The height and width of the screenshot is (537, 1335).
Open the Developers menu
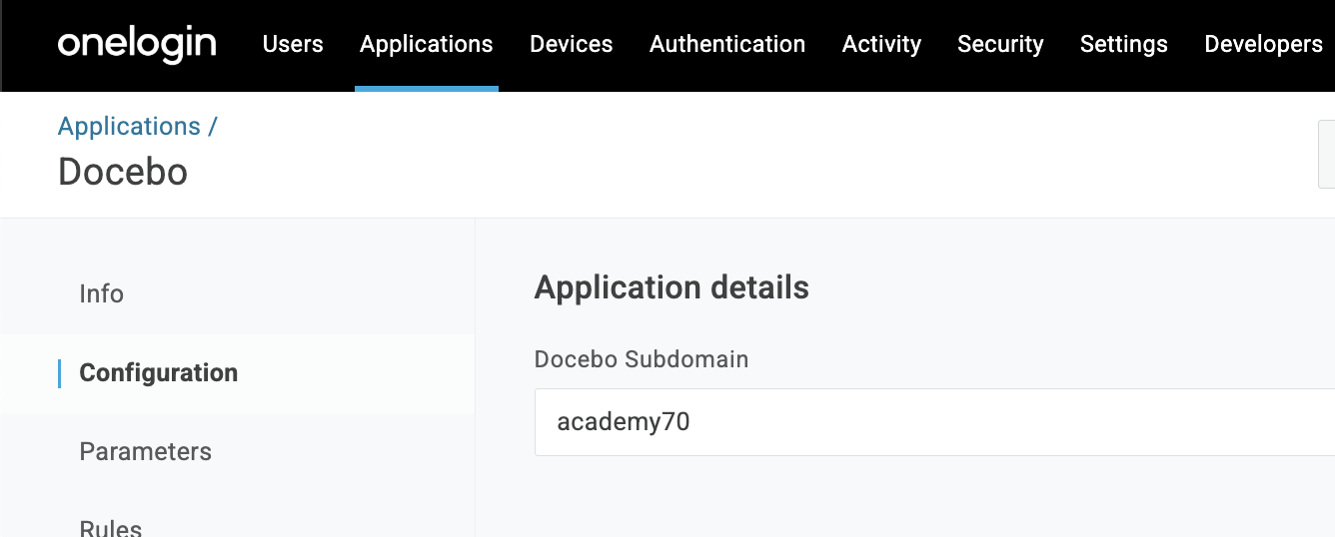1263,45
